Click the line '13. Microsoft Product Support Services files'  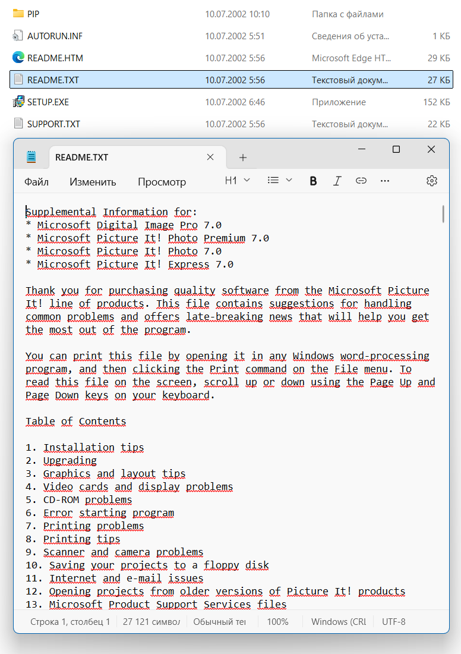pyautogui.click(x=156, y=605)
